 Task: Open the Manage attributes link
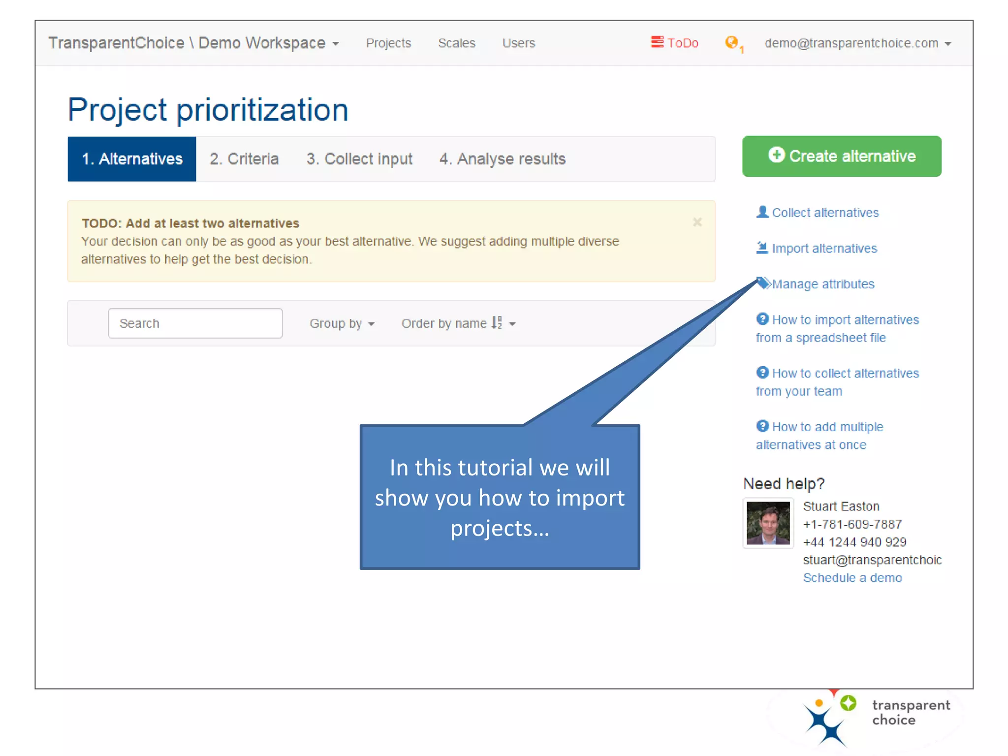click(x=823, y=284)
